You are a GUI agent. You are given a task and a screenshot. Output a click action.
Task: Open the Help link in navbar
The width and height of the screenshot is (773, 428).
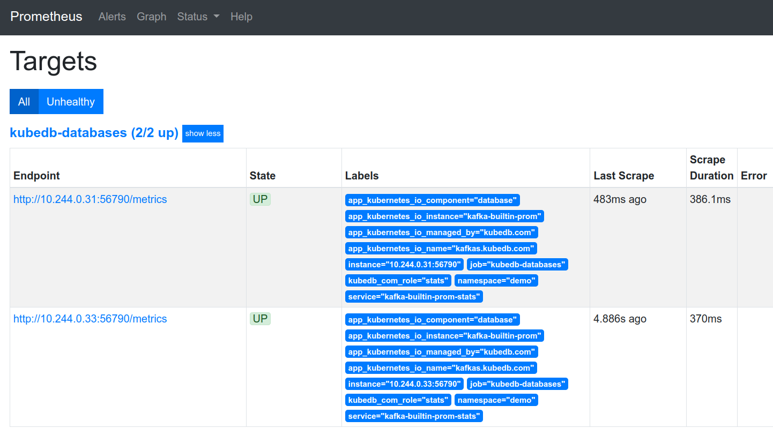[x=241, y=17]
